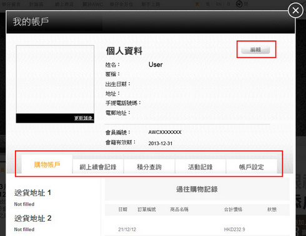This screenshot has height=236, width=306.
Task: Click the 會籍有效期 label
Action: [121, 143]
